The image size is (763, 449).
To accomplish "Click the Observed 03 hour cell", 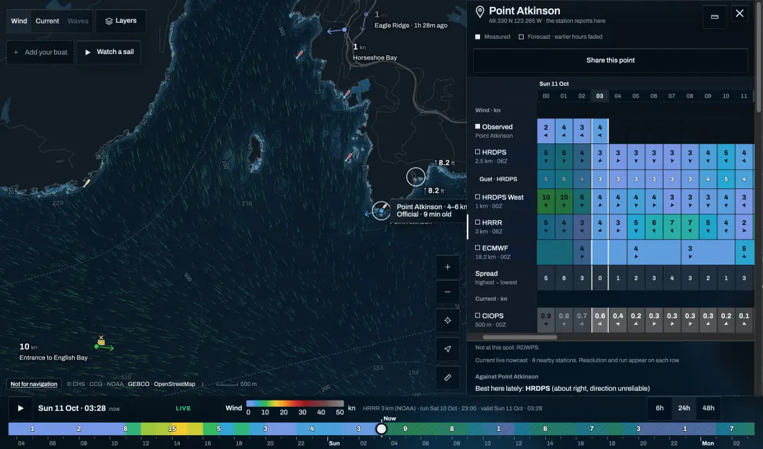I will pos(599,131).
